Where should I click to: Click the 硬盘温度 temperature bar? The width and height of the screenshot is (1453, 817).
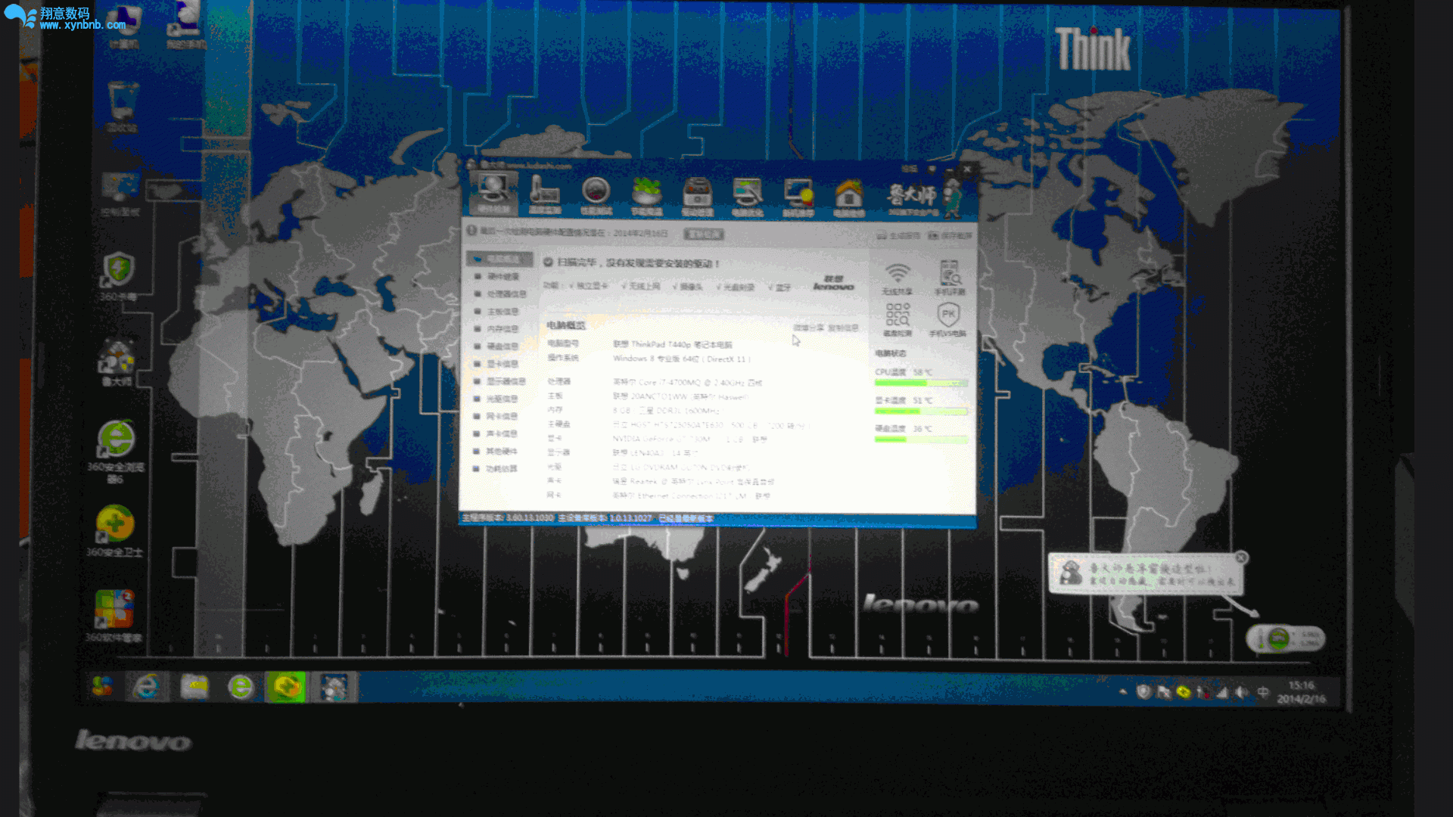921,439
